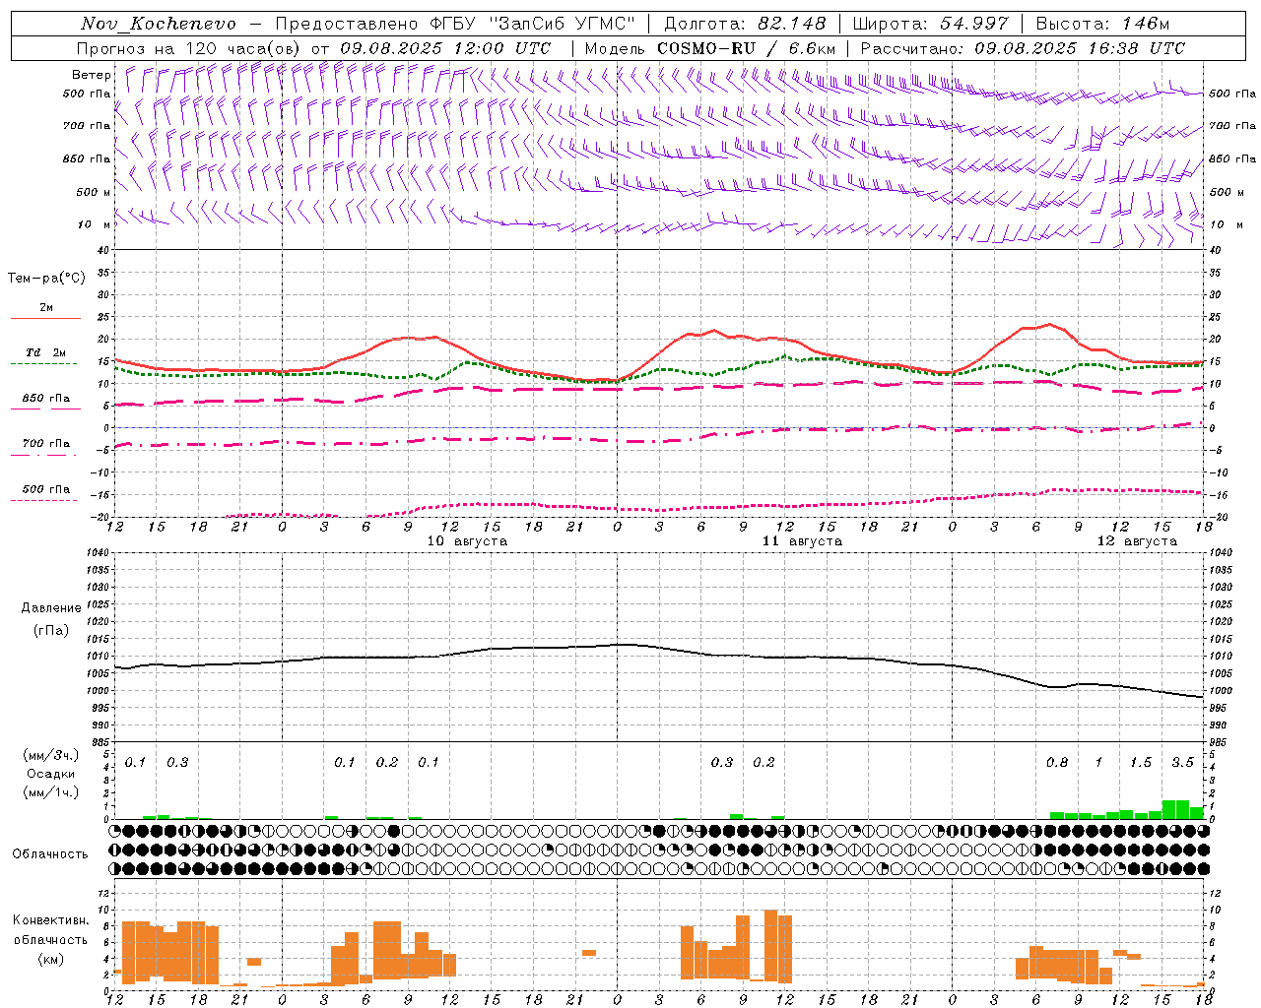Click the "500 гПа" temperature legend entry
Viewport: 1261px width, 1008px height.
tap(46, 489)
